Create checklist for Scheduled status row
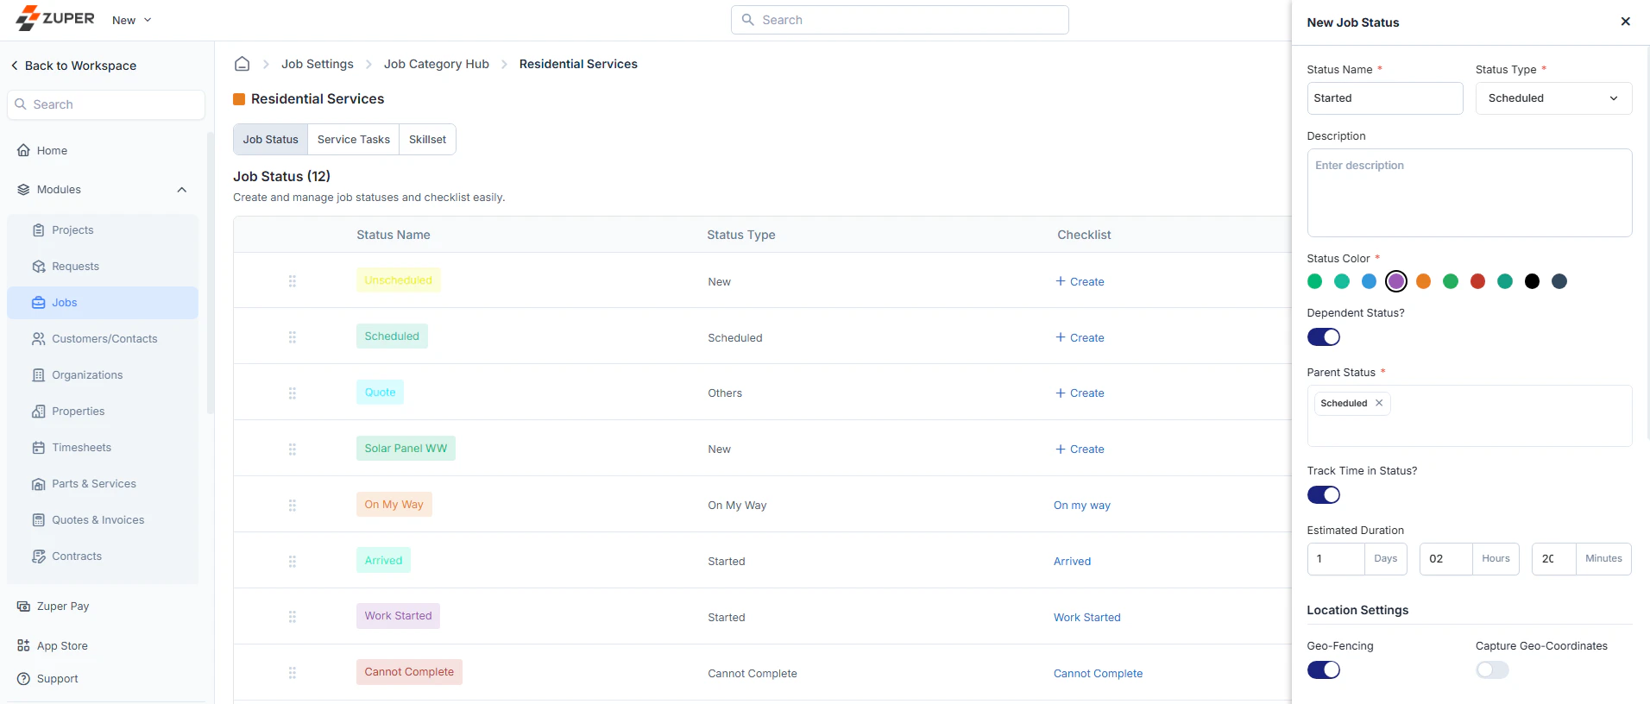The height and width of the screenshot is (704, 1650). (1080, 337)
